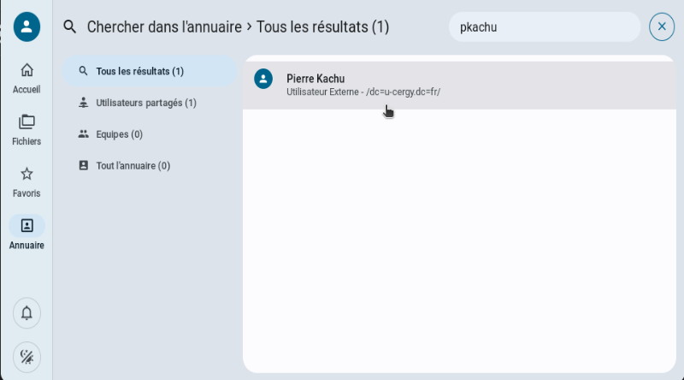Viewport: 684px width, 380px height.
Task: Select the Annuaire directory icon
Action: [27, 226]
